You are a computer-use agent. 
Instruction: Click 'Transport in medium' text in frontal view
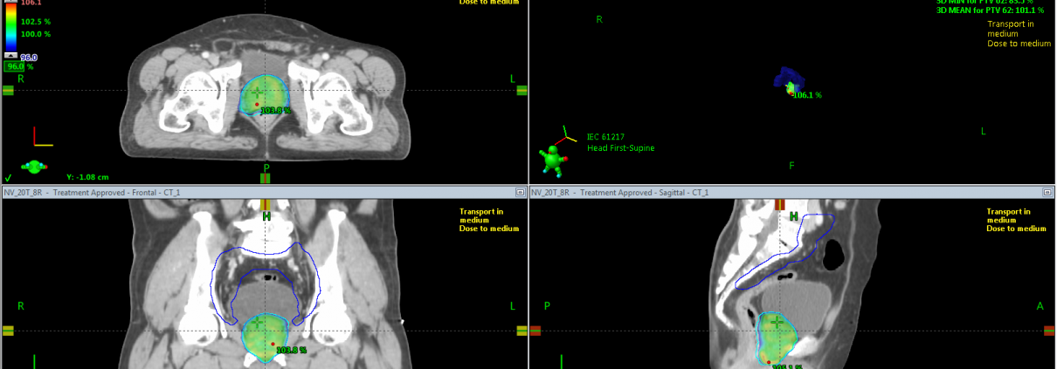481,215
